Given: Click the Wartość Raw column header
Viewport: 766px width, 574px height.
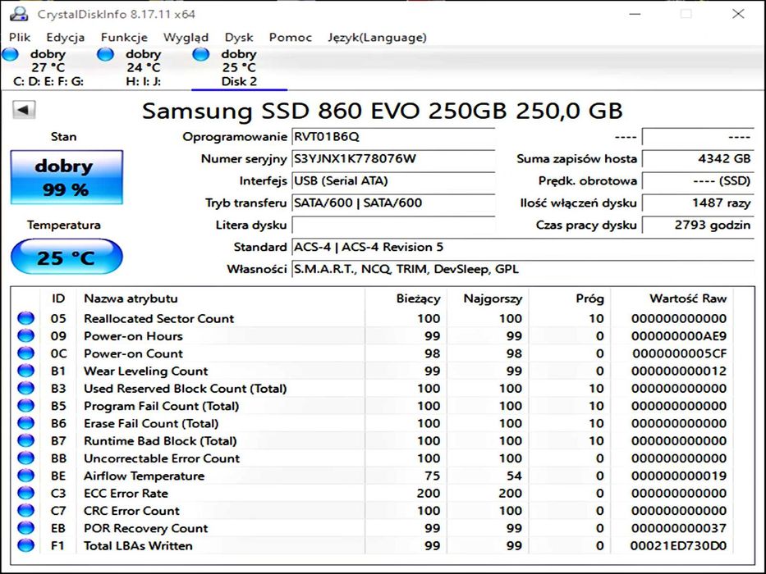Looking at the screenshot, I should tap(672, 298).
